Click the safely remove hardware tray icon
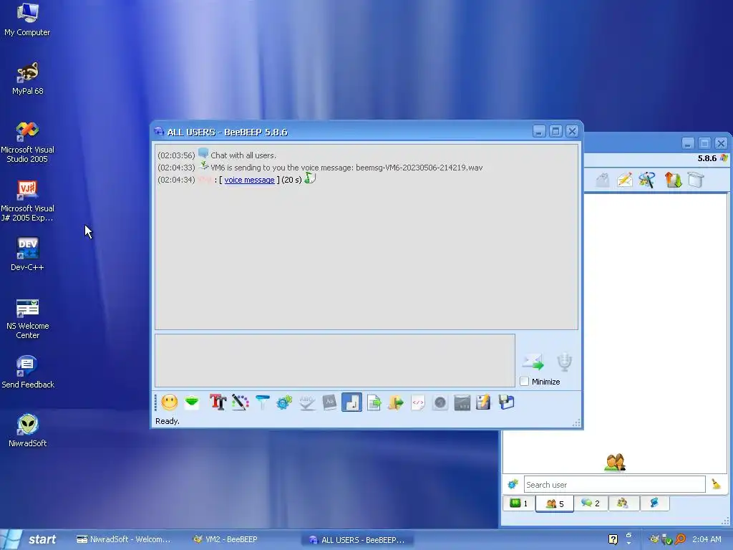The width and height of the screenshot is (733, 550). pos(667,540)
